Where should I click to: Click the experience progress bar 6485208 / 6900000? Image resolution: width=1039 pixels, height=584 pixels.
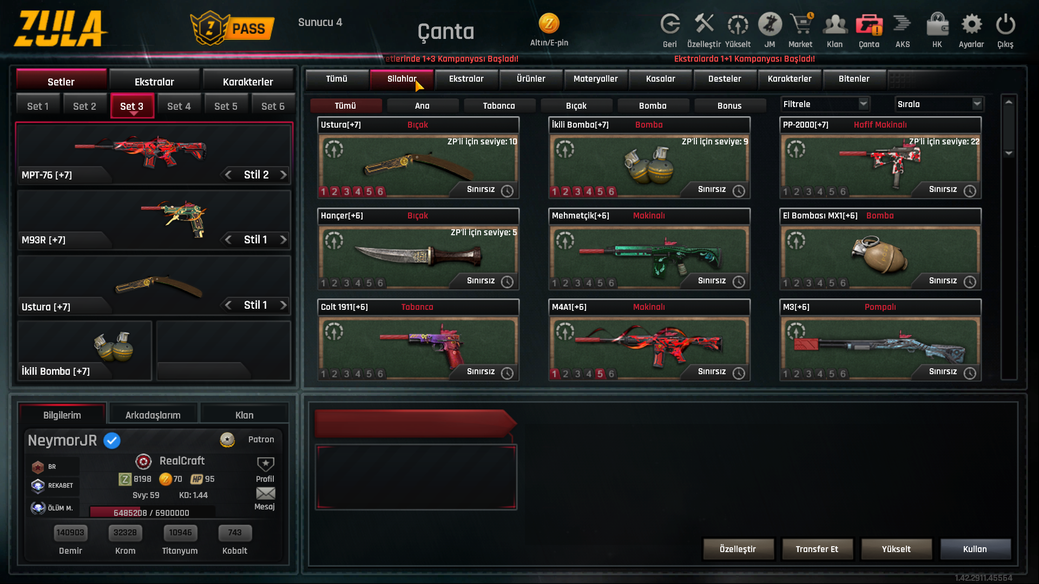click(152, 513)
